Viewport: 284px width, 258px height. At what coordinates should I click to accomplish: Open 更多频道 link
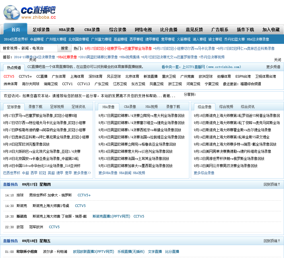tap(273, 67)
